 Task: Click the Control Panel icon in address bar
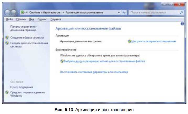(23, 12)
